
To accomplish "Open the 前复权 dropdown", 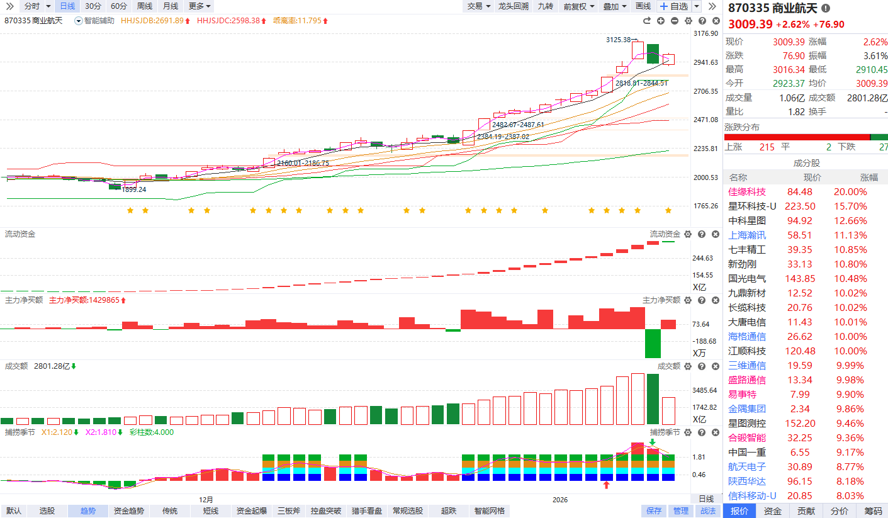I will click(x=578, y=6).
